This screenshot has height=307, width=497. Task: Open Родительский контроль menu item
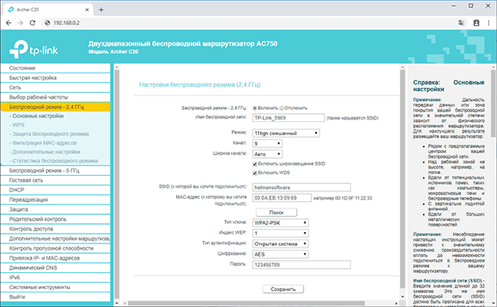[x=55, y=219]
